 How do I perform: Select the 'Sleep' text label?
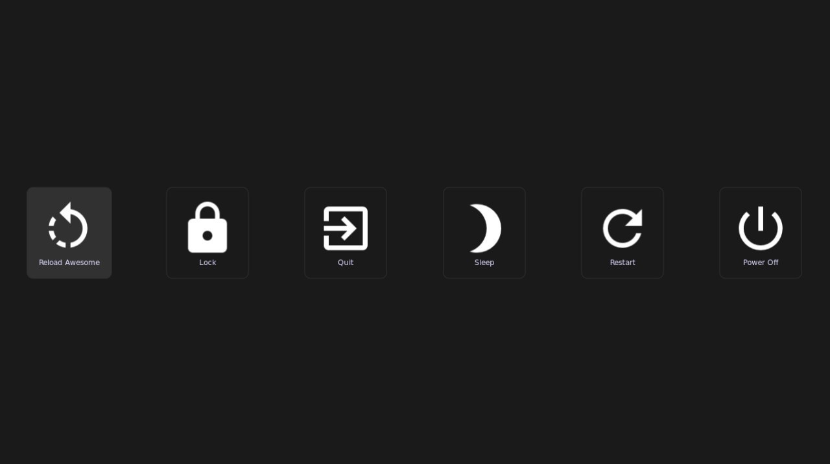[x=484, y=262]
